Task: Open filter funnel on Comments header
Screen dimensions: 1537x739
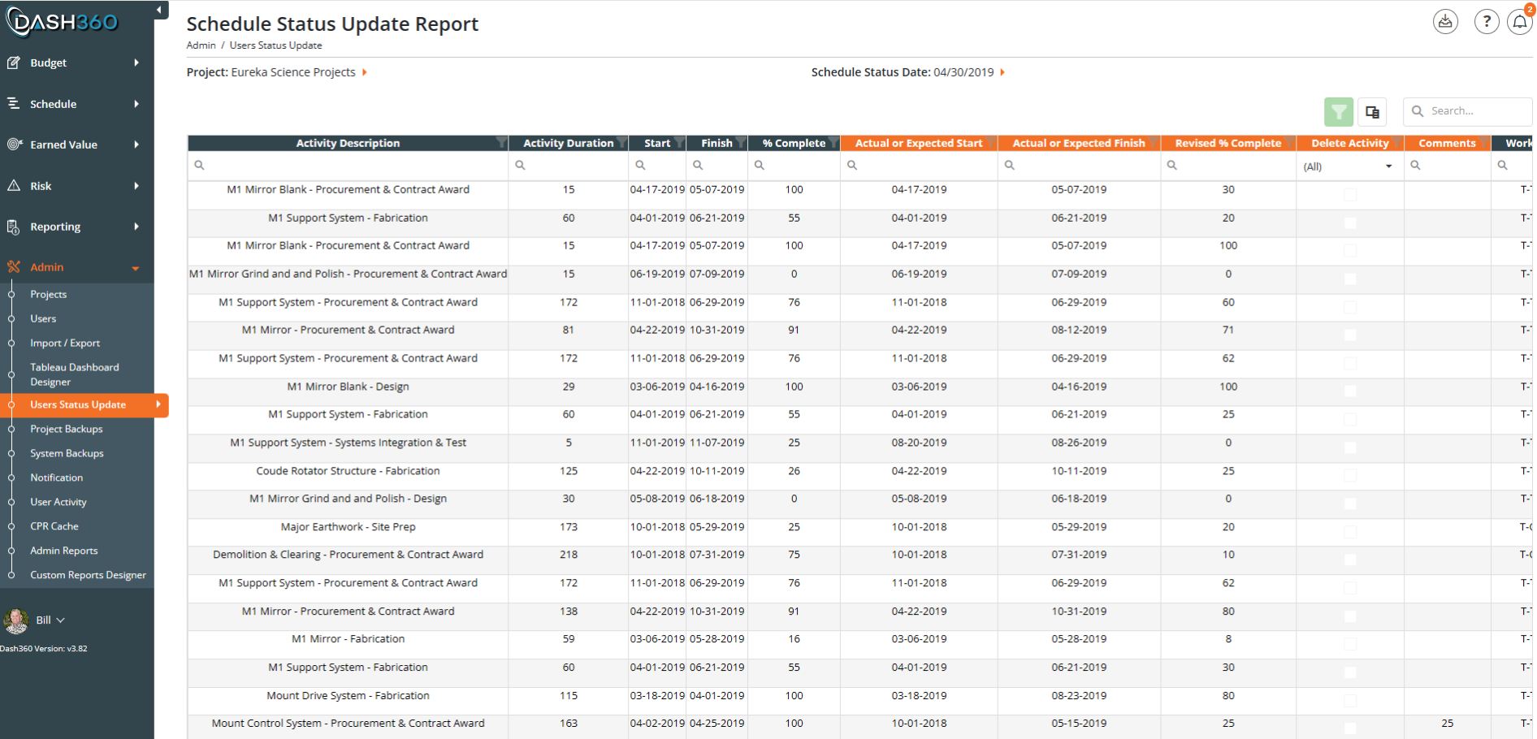Action: 1484,143
